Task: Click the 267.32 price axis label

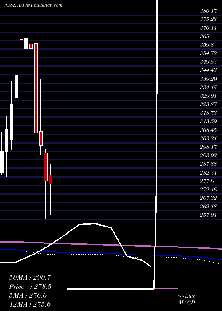Action: pos(208,197)
